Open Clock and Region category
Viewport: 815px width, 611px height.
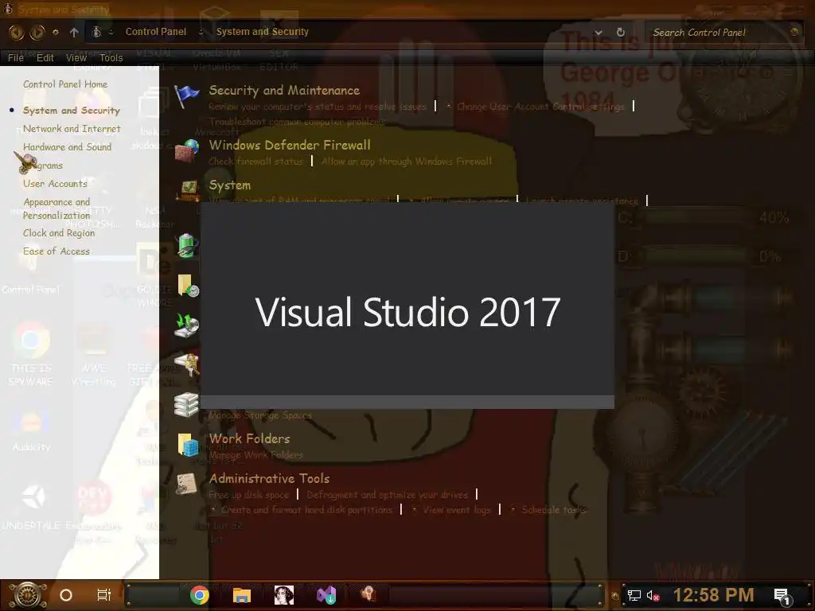(59, 233)
